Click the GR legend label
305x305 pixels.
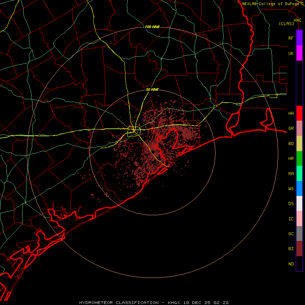(291, 128)
